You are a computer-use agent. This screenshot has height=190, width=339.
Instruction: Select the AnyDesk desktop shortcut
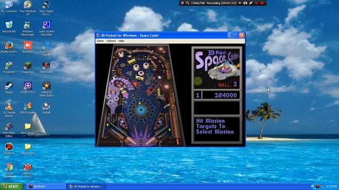(28, 47)
